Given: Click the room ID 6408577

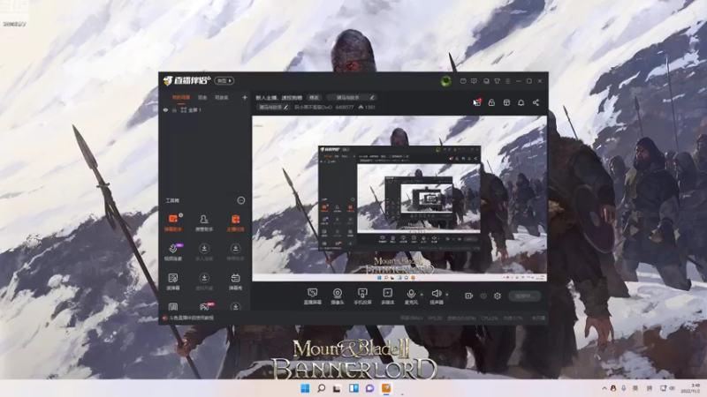Looking at the screenshot, I should [345, 107].
